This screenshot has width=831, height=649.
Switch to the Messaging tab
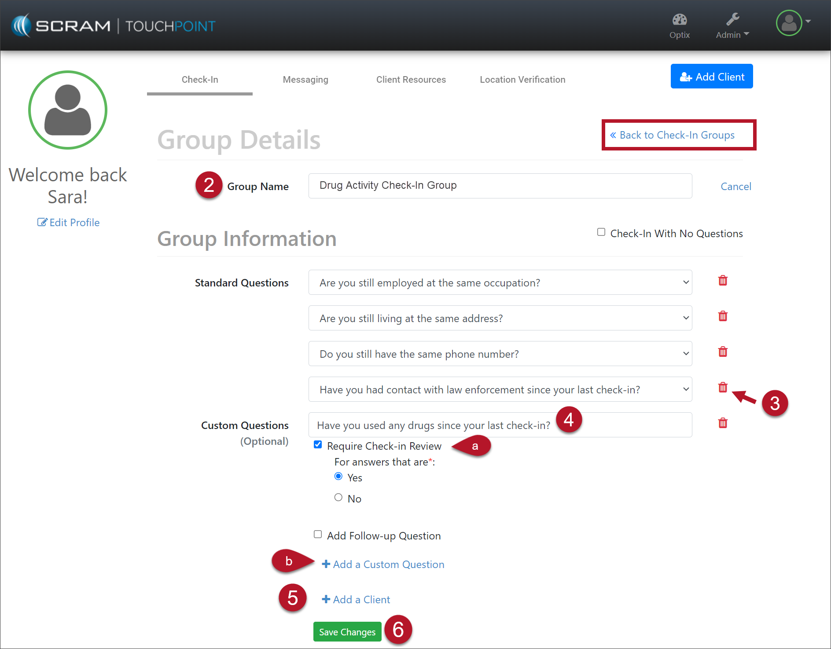tap(305, 80)
